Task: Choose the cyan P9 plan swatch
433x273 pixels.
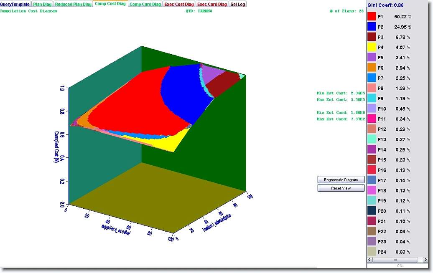Action: [372, 99]
